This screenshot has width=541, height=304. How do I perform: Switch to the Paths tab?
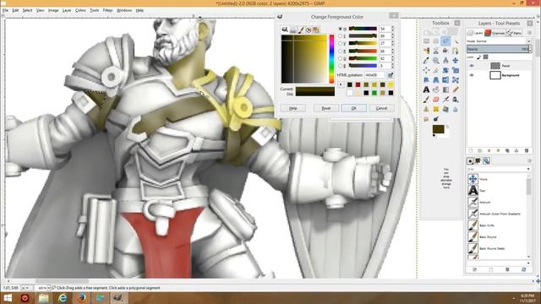(514, 33)
